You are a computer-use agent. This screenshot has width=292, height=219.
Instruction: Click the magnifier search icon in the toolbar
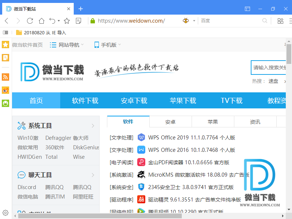tap(265, 21)
